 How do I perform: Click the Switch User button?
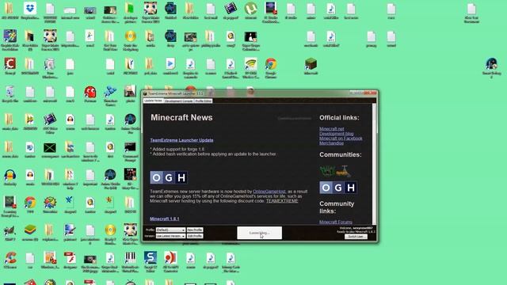(x=356, y=237)
